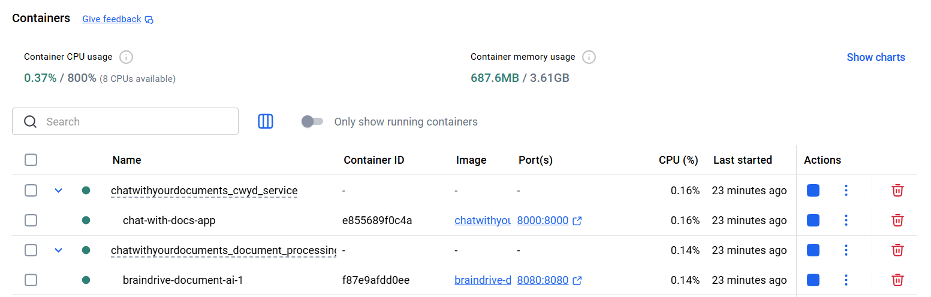
Task: Show info for Container memory usage
Action: tap(589, 57)
